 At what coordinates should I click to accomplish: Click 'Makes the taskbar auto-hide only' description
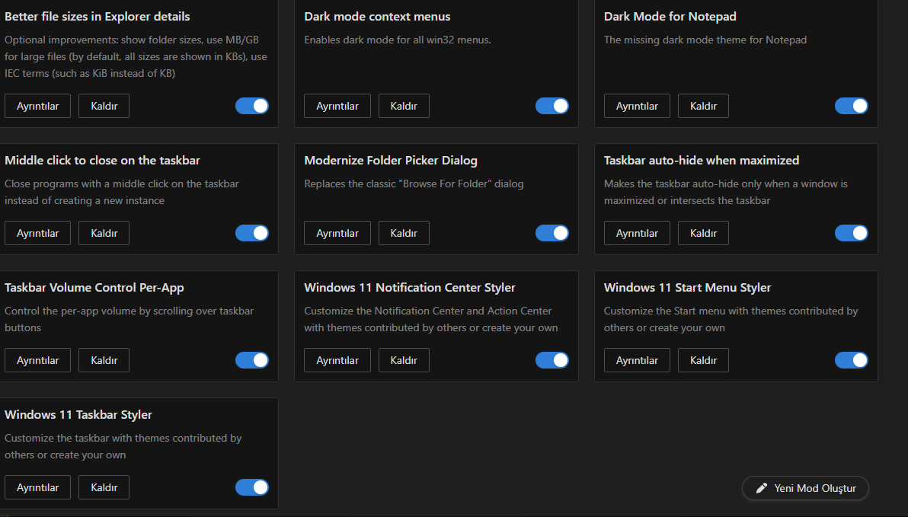(726, 192)
